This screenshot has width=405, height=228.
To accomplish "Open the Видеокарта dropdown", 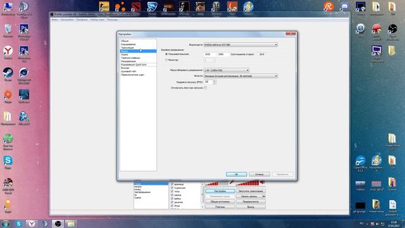I will [x=240, y=45].
